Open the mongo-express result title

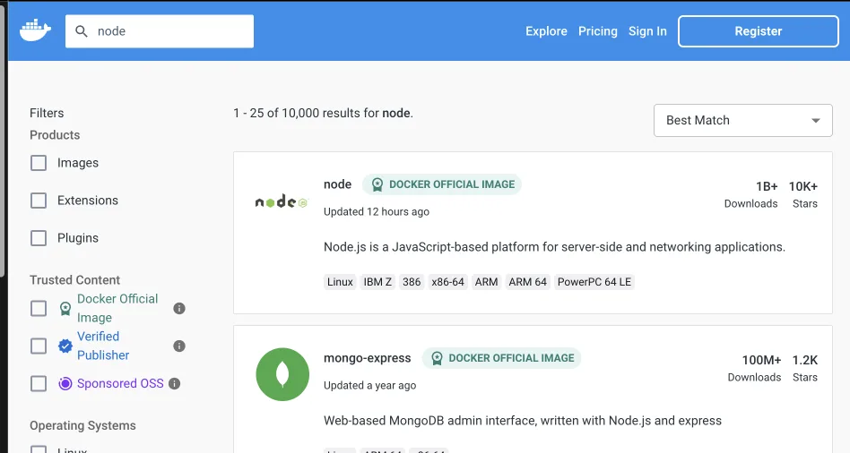[367, 358]
